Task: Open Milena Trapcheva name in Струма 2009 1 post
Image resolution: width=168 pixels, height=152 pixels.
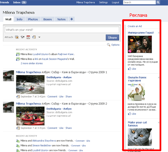Action: pyautogui.click(x=28, y=72)
